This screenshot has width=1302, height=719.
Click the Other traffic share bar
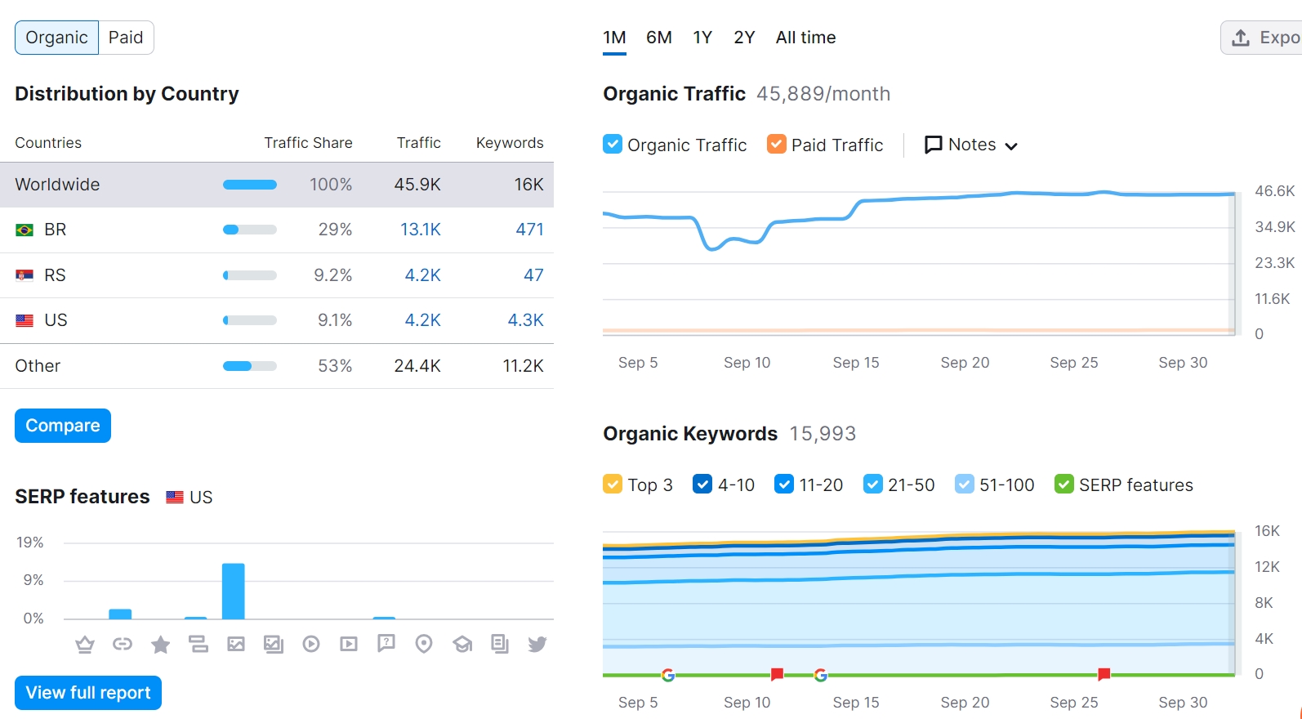[250, 366]
